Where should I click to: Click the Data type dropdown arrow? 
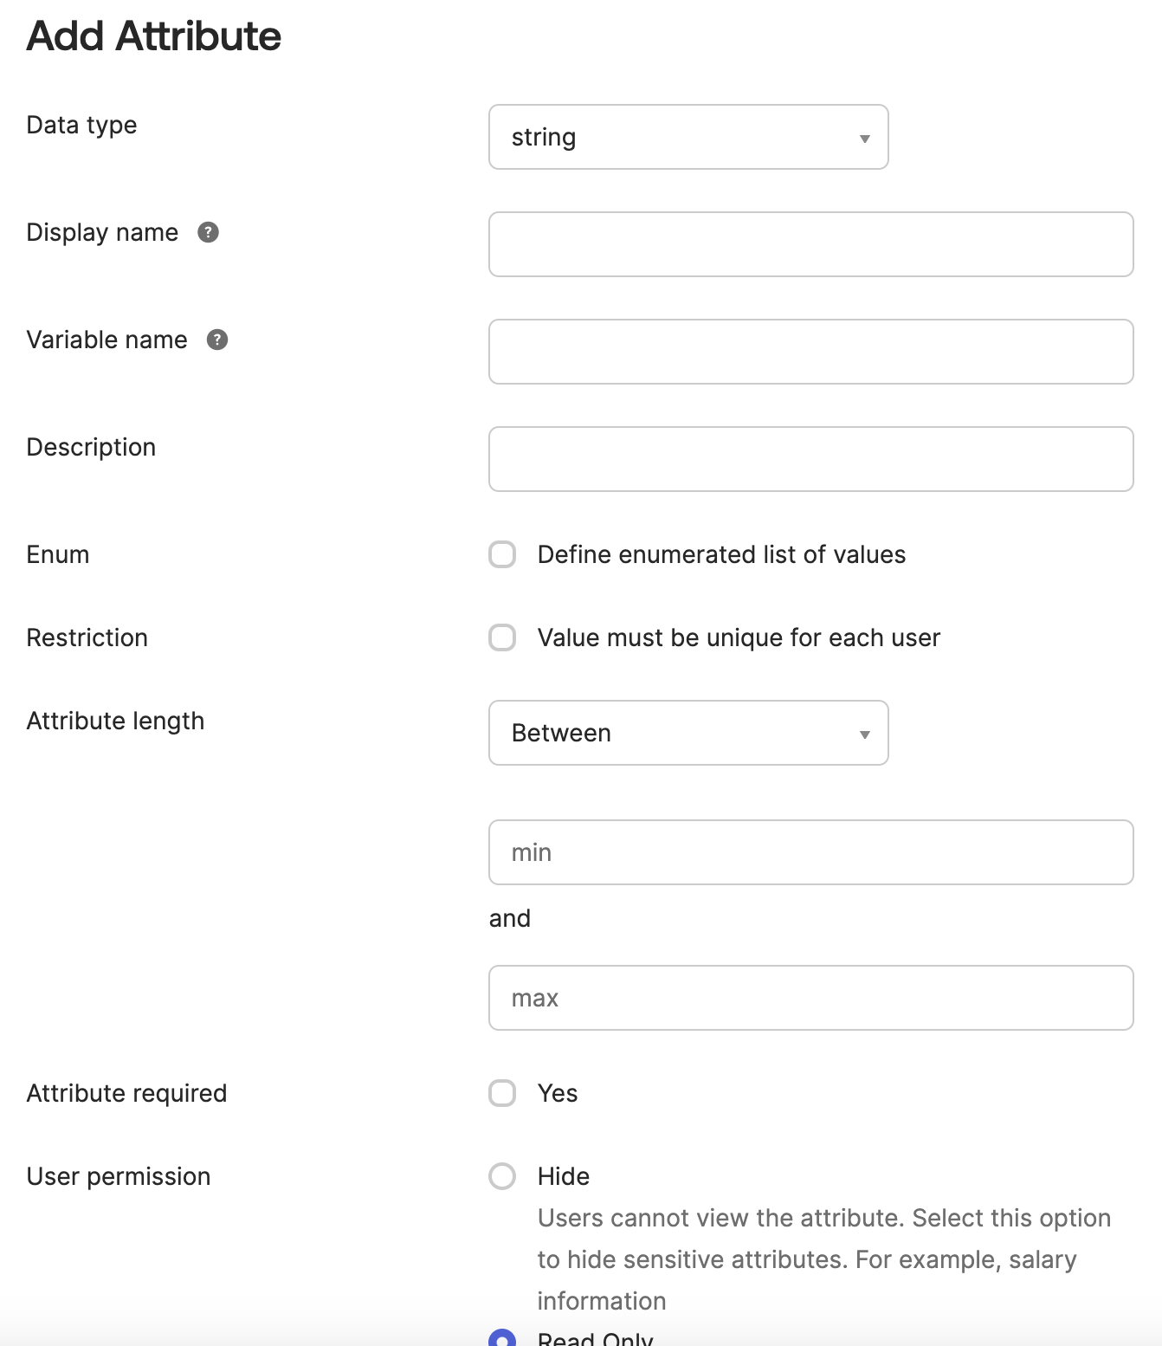[863, 137]
